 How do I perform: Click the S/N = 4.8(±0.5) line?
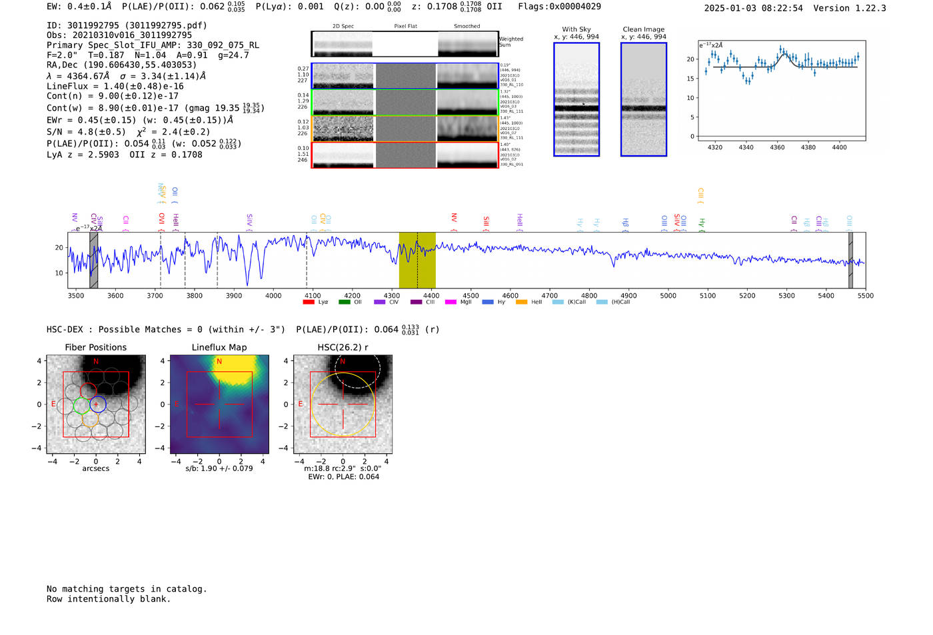click(x=129, y=132)
